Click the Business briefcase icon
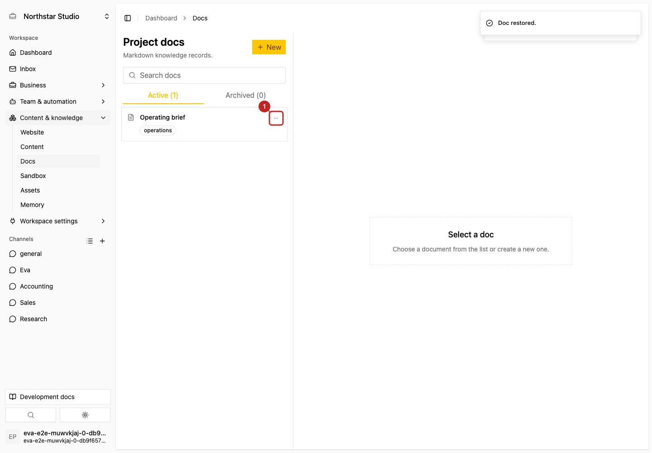 [13, 85]
